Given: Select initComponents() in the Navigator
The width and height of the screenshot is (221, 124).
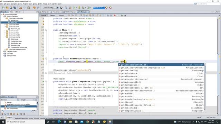Looking at the screenshot, I should click(x=12, y=108).
